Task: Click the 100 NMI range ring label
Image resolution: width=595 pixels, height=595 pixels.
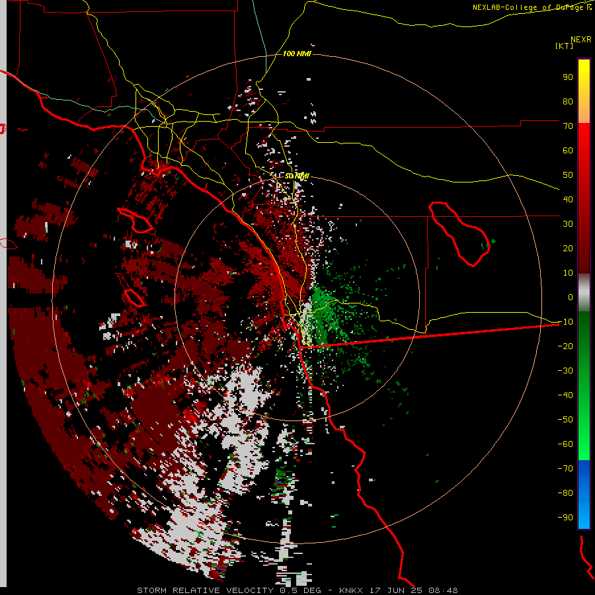Action: [297, 54]
